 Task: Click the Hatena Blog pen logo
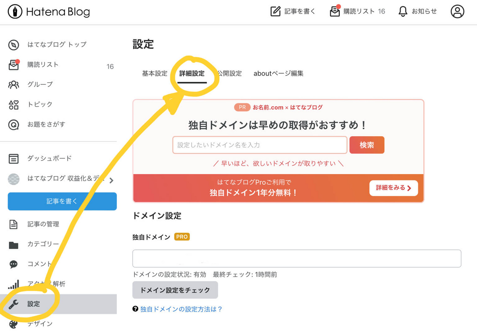(x=15, y=12)
